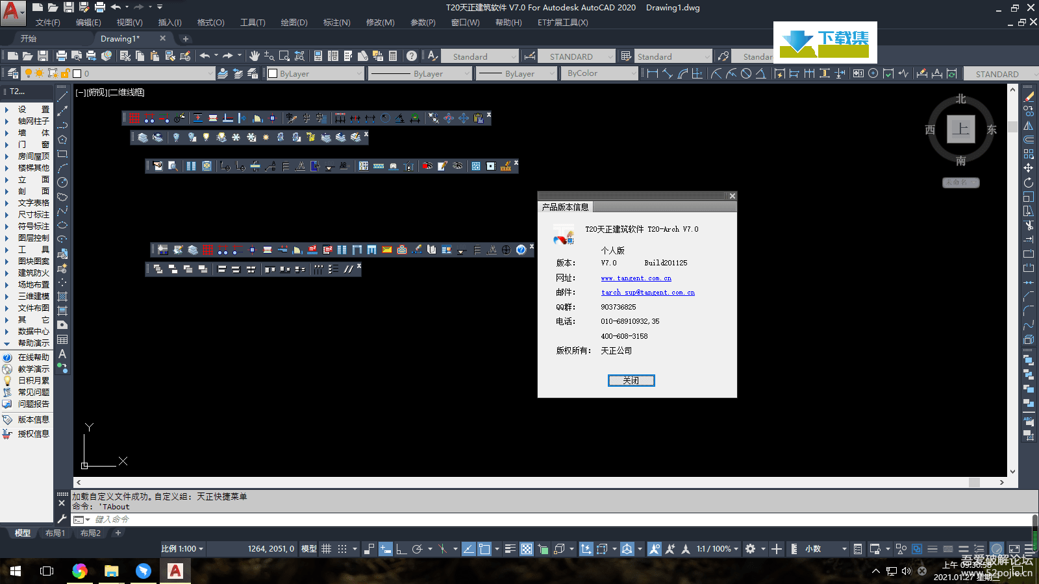Open the tarch_sup@tangent.com.cn email link

click(647, 293)
